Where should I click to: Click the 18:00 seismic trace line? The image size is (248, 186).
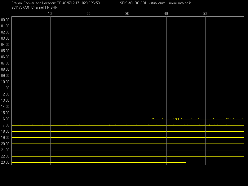coord(128,131)
